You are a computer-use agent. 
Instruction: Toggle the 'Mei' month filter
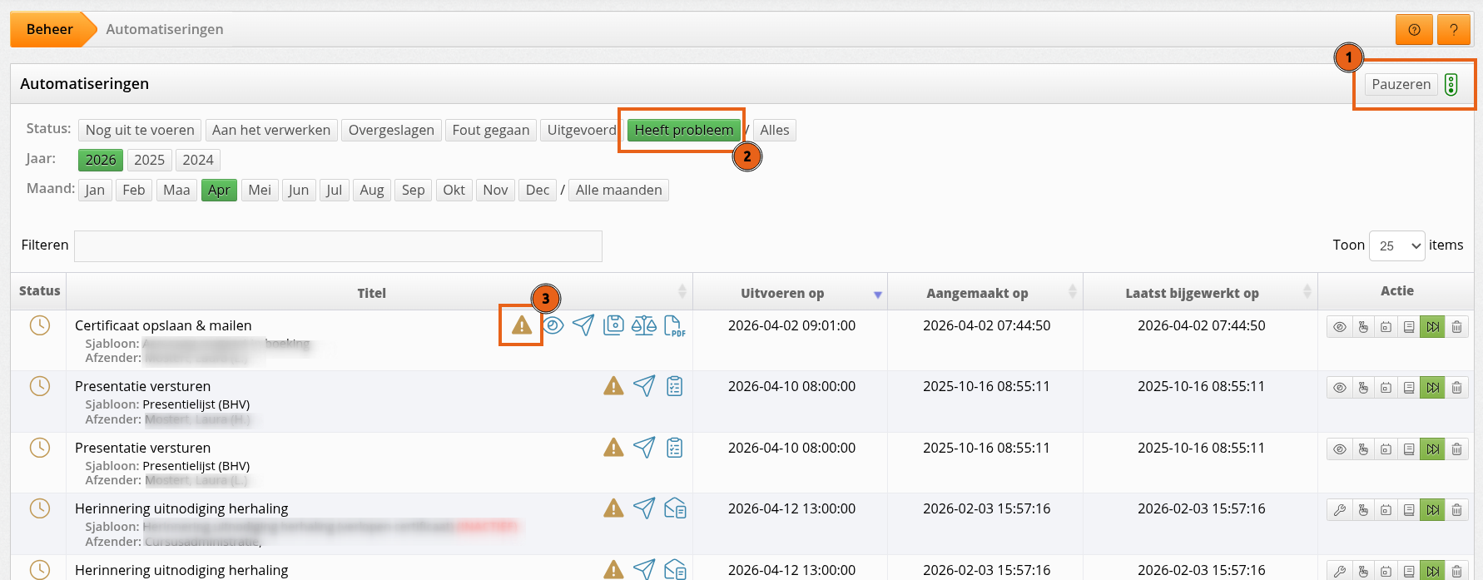(x=260, y=190)
